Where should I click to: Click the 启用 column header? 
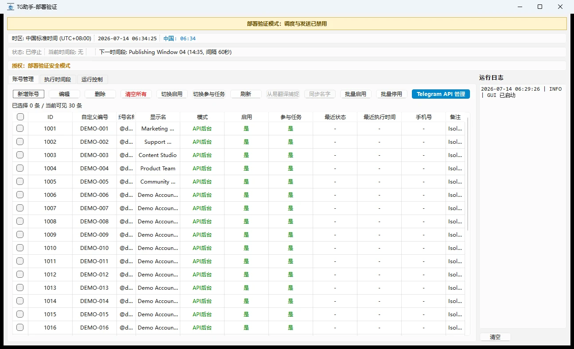pos(247,117)
